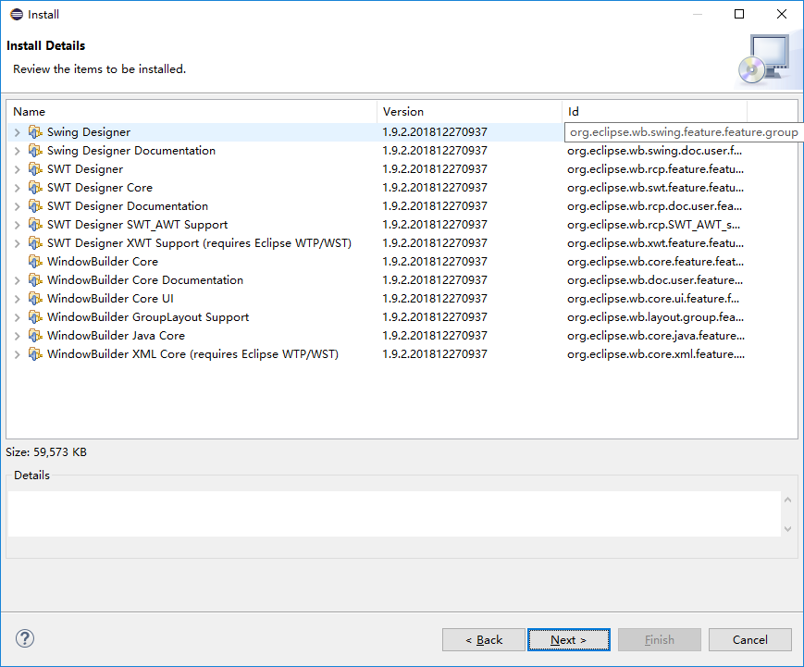Close the Install dialog window
Viewport: 804px width, 667px height.
(x=782, y=14)
